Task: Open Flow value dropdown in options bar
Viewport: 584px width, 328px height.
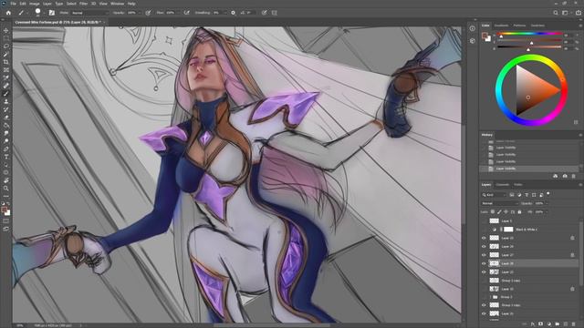Action: [179, 13]
